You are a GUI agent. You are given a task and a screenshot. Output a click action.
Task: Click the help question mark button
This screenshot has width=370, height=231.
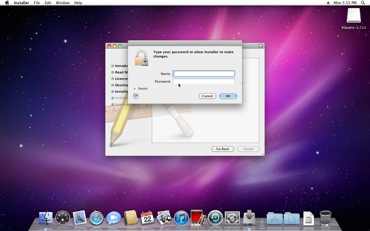[136, 96]
